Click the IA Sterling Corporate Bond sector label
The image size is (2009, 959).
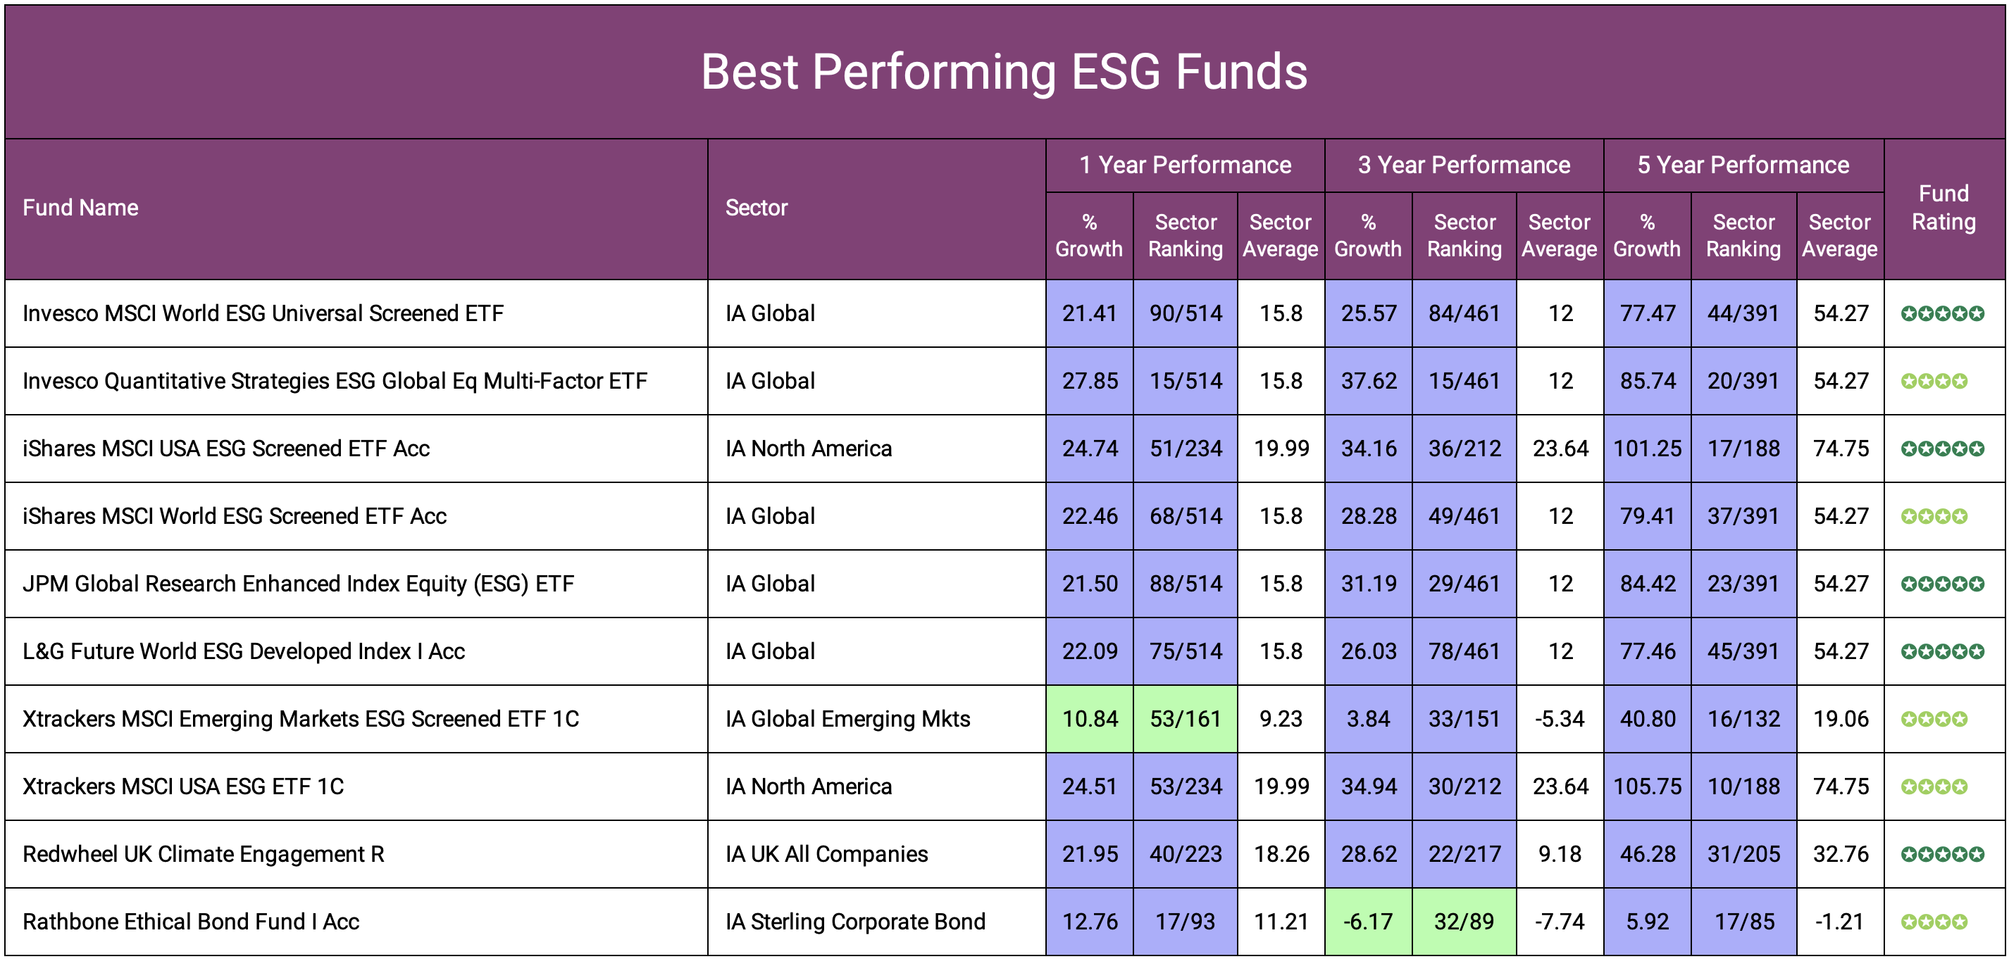[x=854, y=921]
